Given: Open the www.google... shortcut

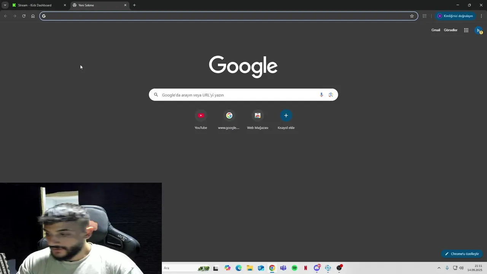Looking at the screenshot, I should click(229, 120).
